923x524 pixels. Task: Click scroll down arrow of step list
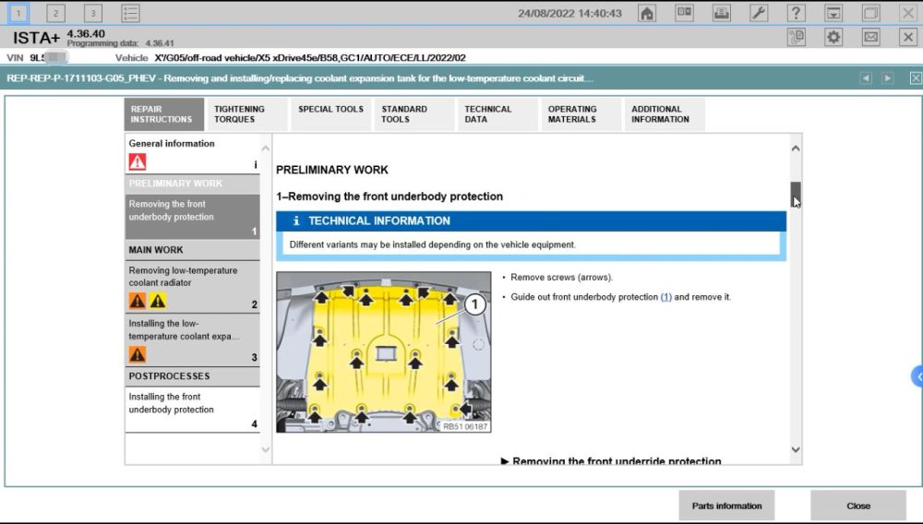[266, 450]
